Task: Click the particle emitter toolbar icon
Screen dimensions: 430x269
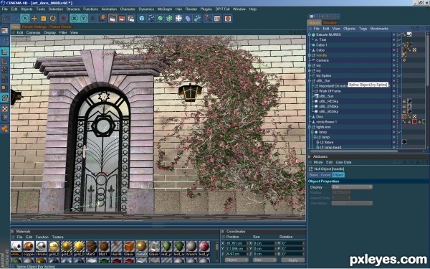Action: [198, 19]
